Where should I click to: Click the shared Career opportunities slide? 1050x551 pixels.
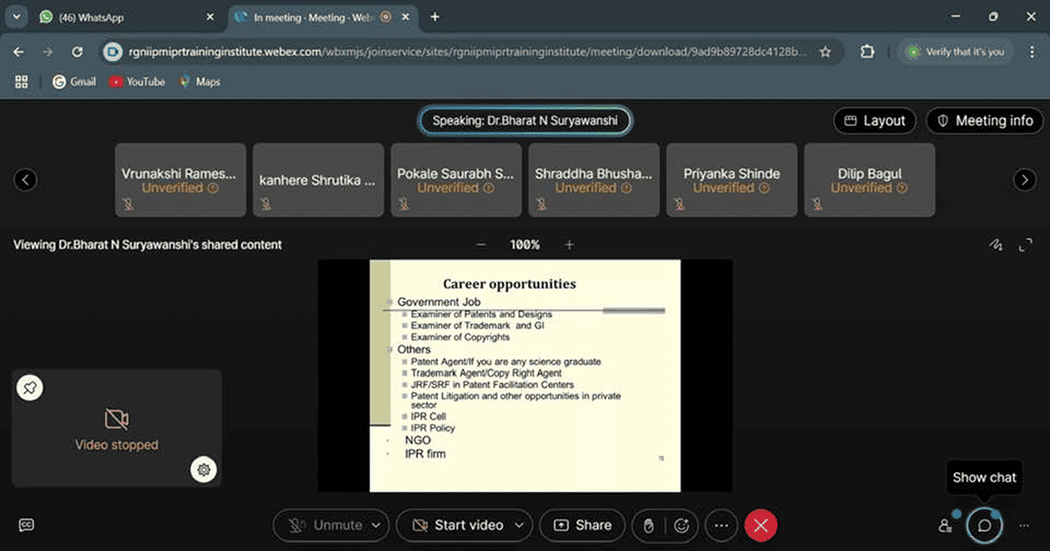(x=525, y=376)
